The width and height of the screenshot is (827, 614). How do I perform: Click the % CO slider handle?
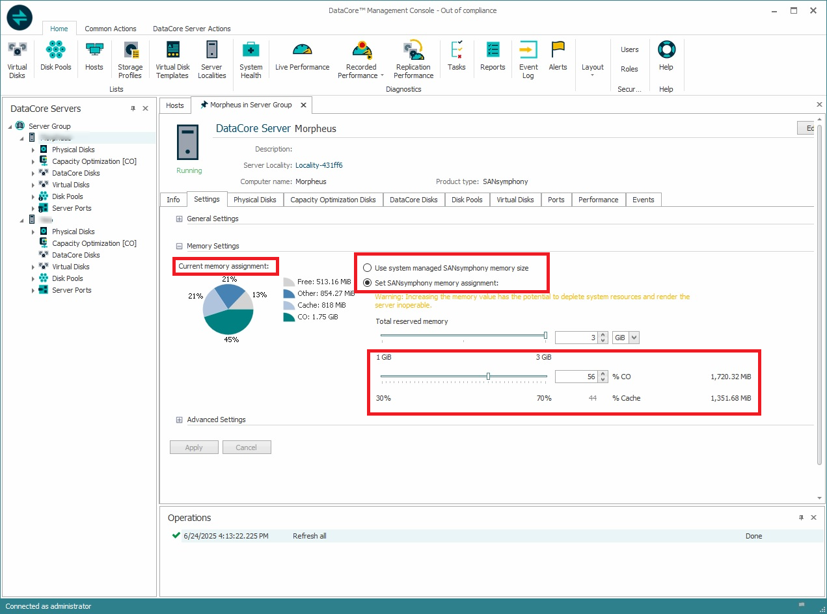click(x=488, y=376)
